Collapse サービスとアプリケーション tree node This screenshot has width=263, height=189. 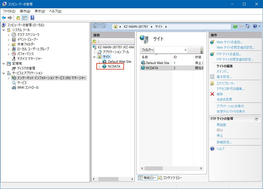coord(4,73)
